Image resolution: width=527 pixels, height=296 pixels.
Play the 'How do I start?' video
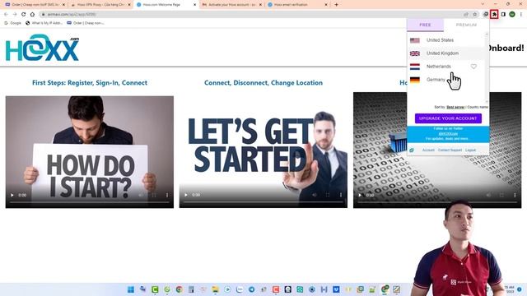tap(12, 195)
